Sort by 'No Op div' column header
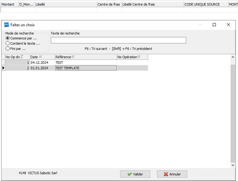The image size is (238, 181). [18, 57]
